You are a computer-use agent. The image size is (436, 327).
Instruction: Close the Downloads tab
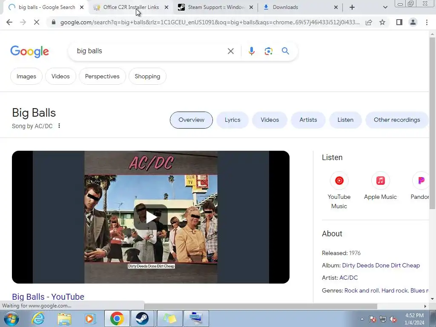(x=336, y=8)
